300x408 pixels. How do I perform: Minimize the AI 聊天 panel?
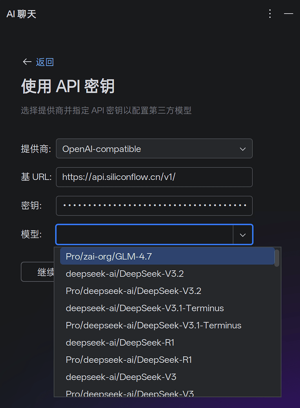pos(288,13)
